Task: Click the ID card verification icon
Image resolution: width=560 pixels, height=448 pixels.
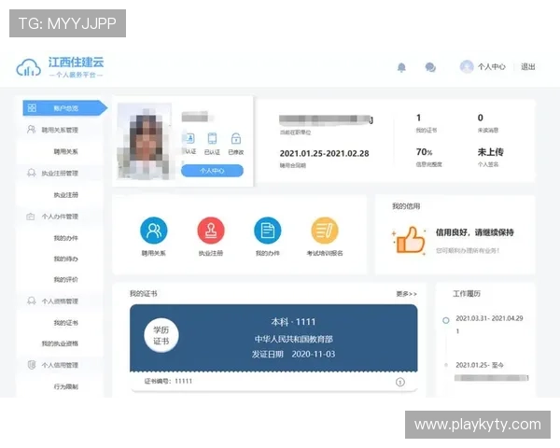Action: 189,138
